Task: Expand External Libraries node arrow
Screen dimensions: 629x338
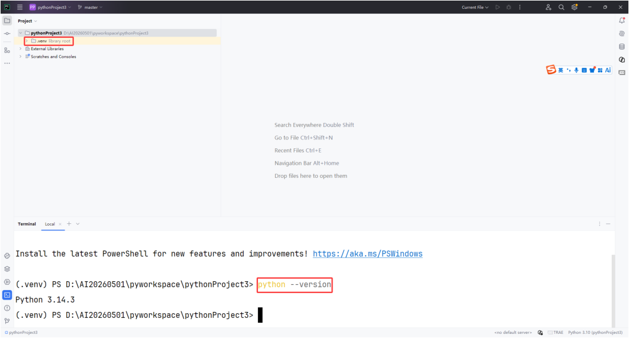Action: coord(21,49)
